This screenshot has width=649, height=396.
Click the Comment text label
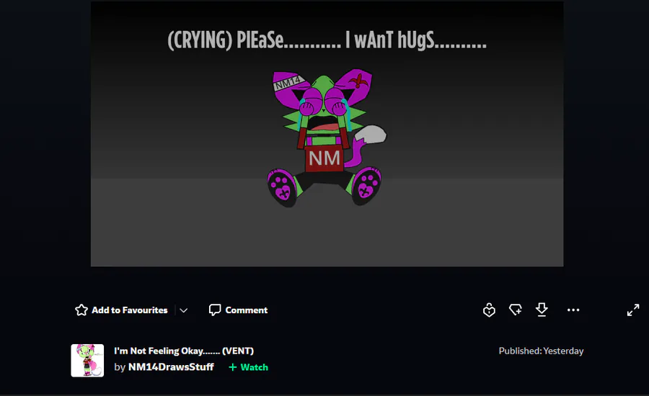coord(247,310)
